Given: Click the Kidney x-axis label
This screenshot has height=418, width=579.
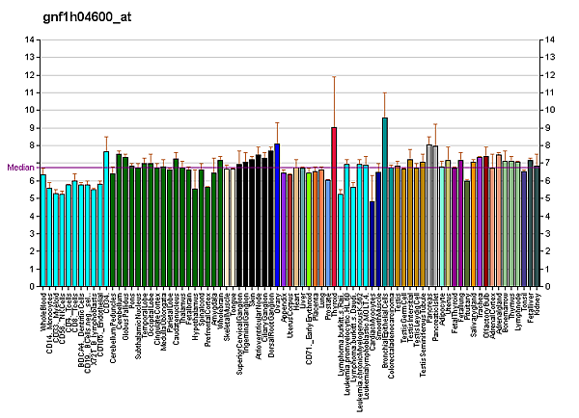Looking at the screenshot, I should 538,300.
